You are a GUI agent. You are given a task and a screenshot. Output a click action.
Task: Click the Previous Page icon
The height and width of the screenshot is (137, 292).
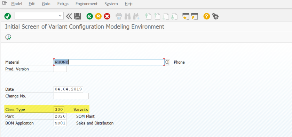click(157, 16)
